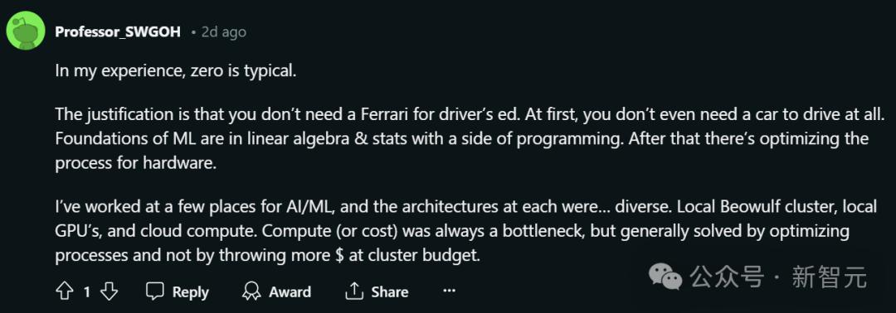This screenshot has height=313, width=896.
Task: Click the Share text label
Action: coord(390,292)
